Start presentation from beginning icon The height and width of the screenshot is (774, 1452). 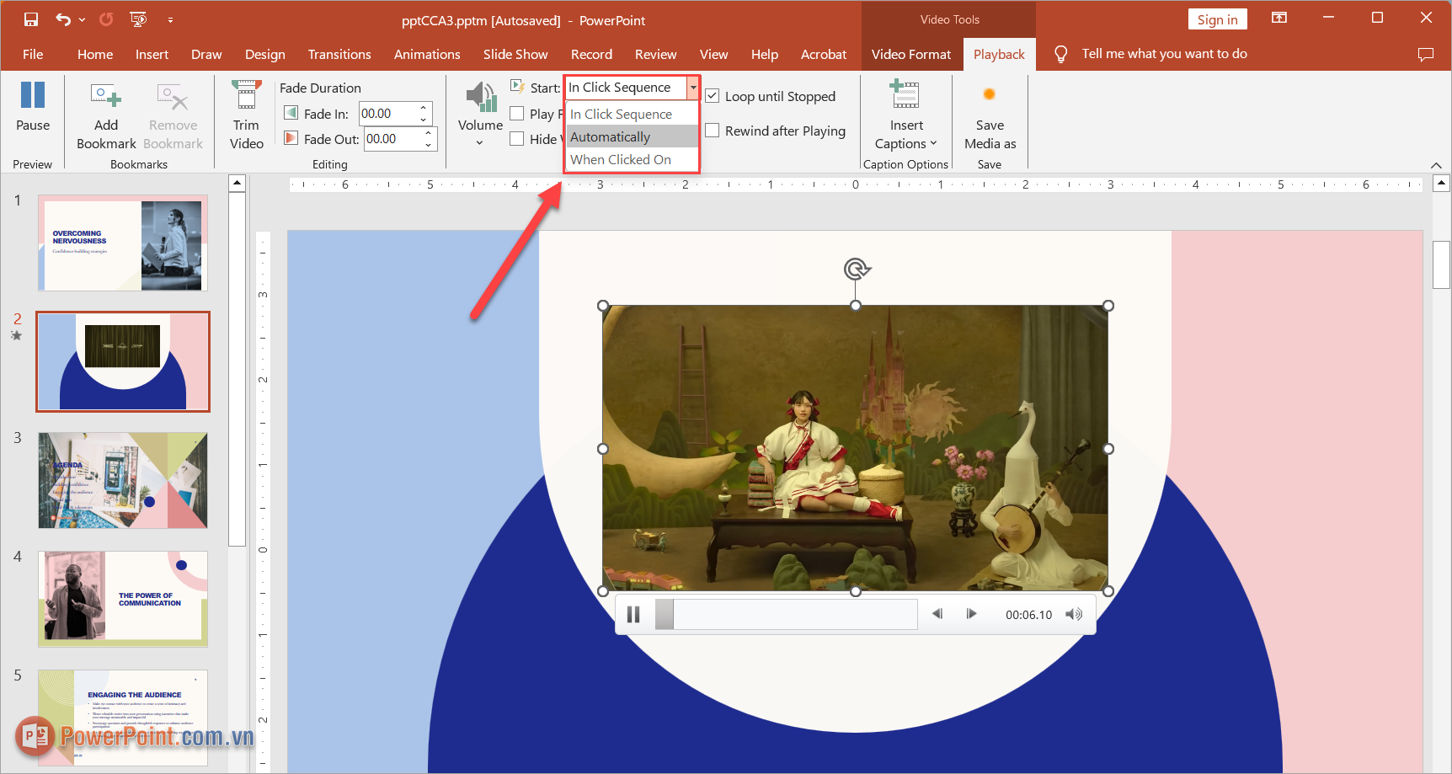click(138, 19)
